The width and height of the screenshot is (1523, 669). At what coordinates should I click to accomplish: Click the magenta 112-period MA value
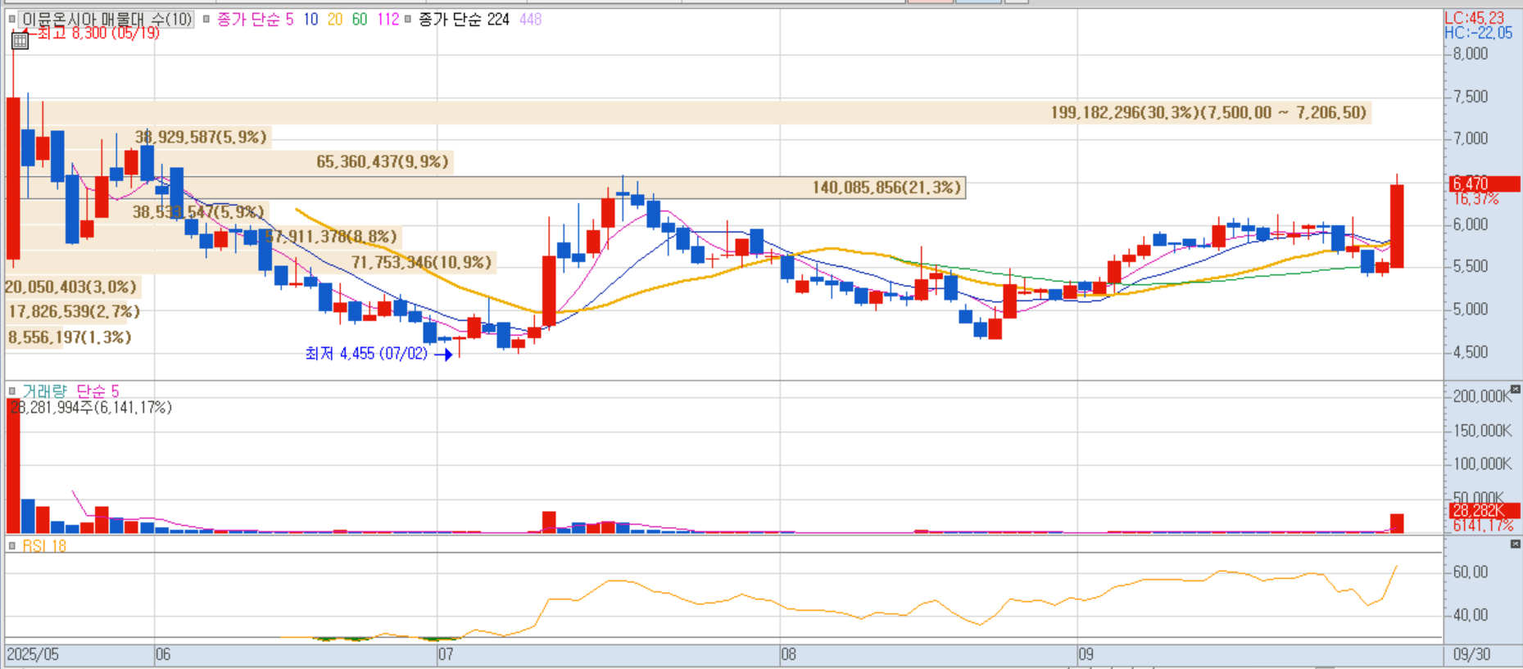388,19
